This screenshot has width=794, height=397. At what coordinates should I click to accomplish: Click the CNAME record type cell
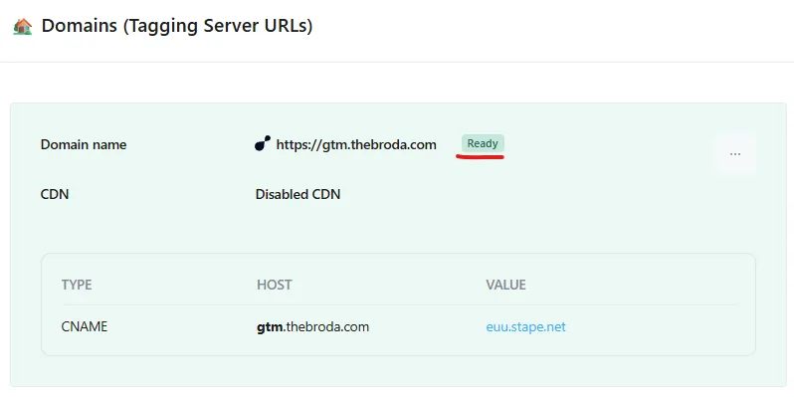point(84,327)
